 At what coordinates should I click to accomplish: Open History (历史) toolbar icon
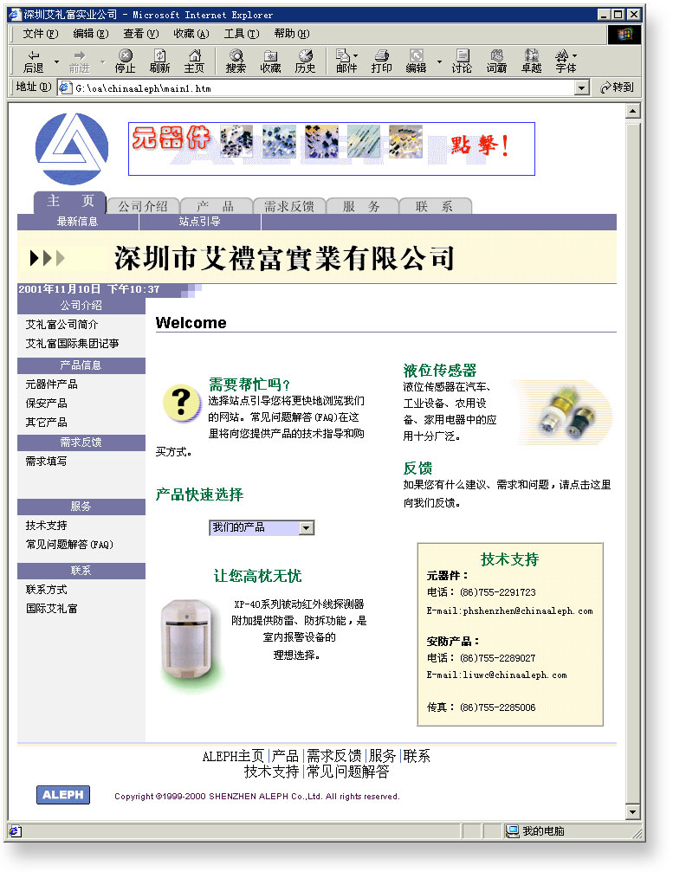(305, 61)
